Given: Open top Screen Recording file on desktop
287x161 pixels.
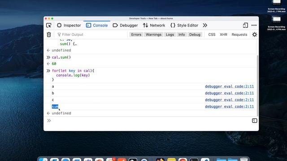Looking at the screenshot, I should point(276,6).
